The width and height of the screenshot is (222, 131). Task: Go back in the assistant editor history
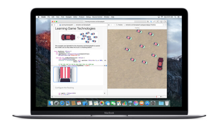click(112, 25)
